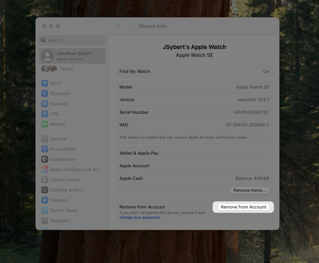The height and width of the screenshot is (263, 319).
Task: Go back with the left chevron
Action: click(118, 26)
